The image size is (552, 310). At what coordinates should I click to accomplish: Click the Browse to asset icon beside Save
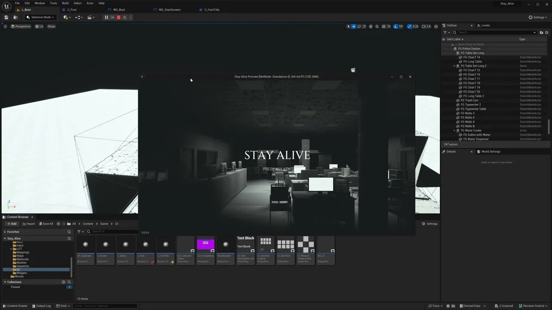tap(16, 17)
